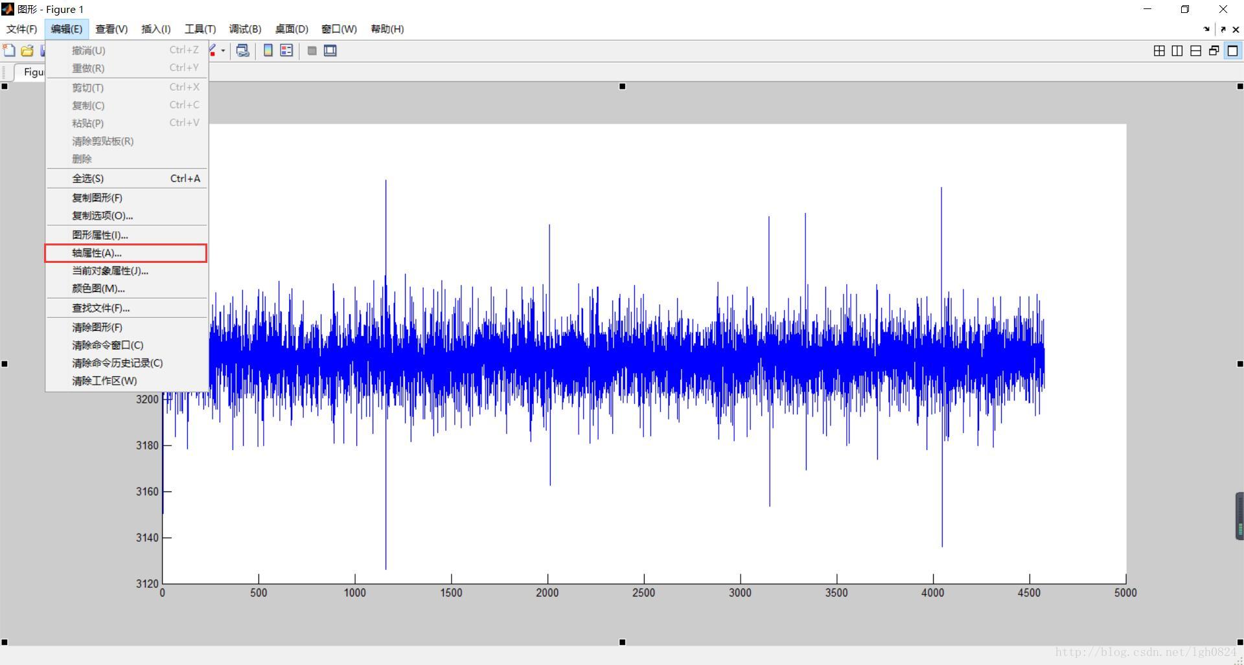Open the 文件(F) menu
Image resolution: width=1244 pixels, height=665 pixels.
[x=22, y=29]
